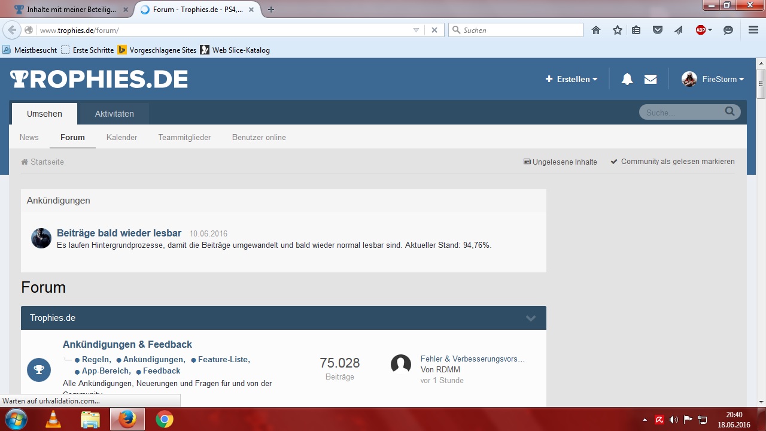Go back with browser back arrow
This screenshot has height=431, width=766.
click(x=12, y=30)
